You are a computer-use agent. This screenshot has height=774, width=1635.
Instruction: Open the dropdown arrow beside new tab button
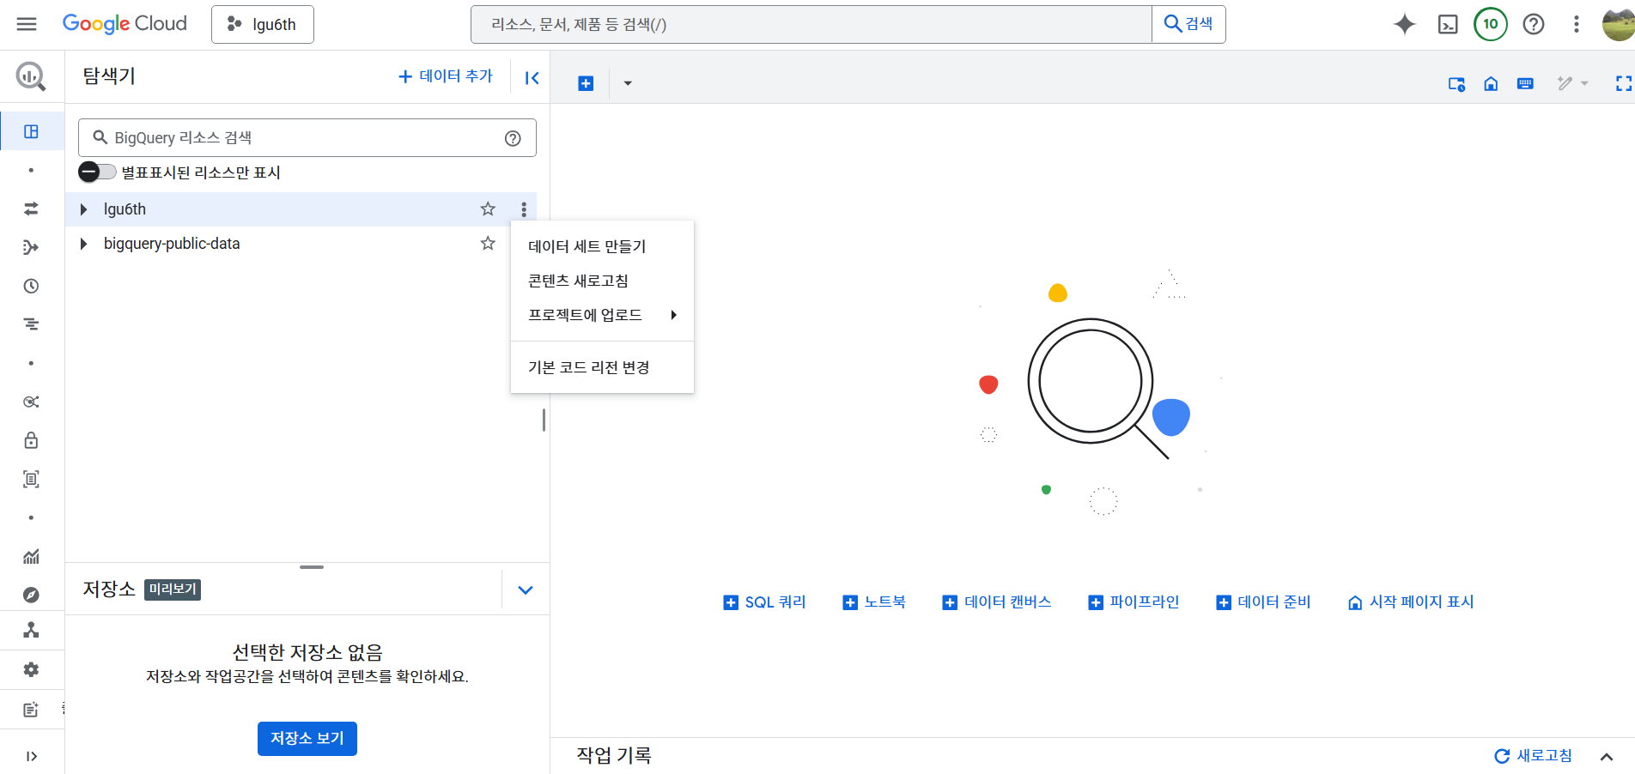point(628,83)
